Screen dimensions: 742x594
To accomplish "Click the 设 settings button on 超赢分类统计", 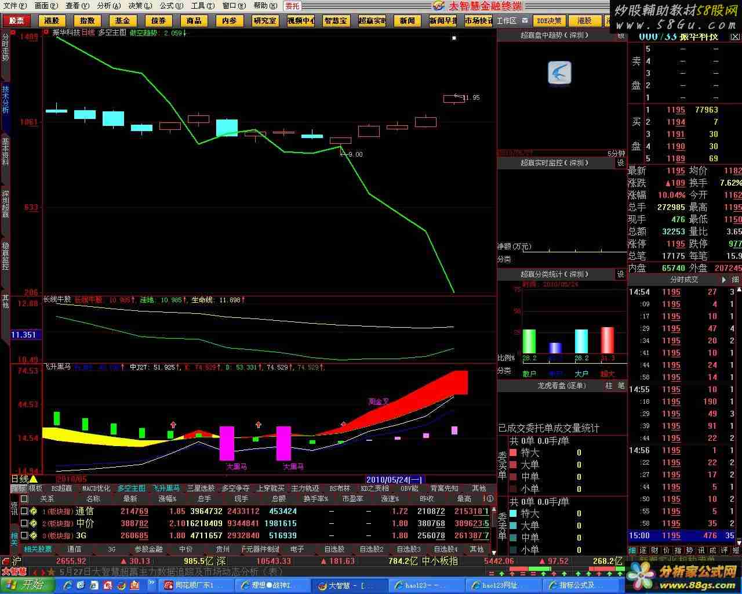I will (620, 274).
